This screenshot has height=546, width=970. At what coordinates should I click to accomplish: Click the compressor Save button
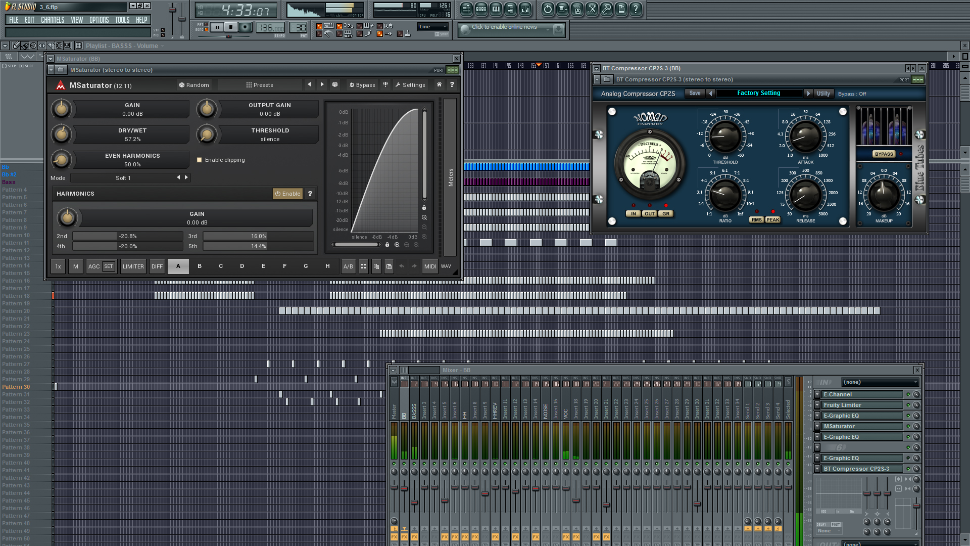(x=695, y=94)
